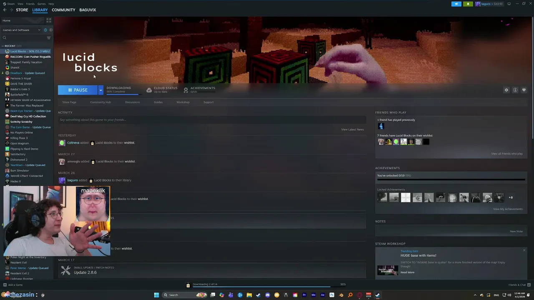Screen dimensions: 534x300
Task: Click avatar of friend who played previously
Action: 380,126
